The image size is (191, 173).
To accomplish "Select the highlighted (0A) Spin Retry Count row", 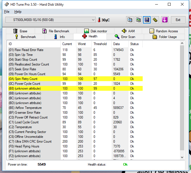I will 75,79.
